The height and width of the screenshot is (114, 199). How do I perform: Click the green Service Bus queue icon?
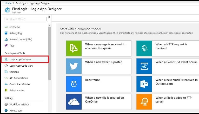click(74, 48)
